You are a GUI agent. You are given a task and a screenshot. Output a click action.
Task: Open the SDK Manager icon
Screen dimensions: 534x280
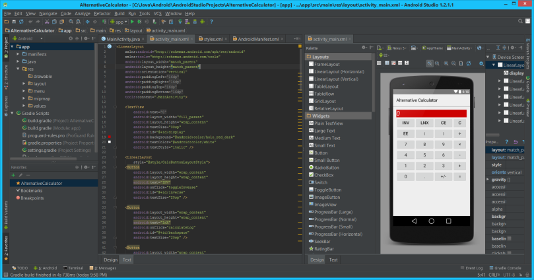[195, 21]
